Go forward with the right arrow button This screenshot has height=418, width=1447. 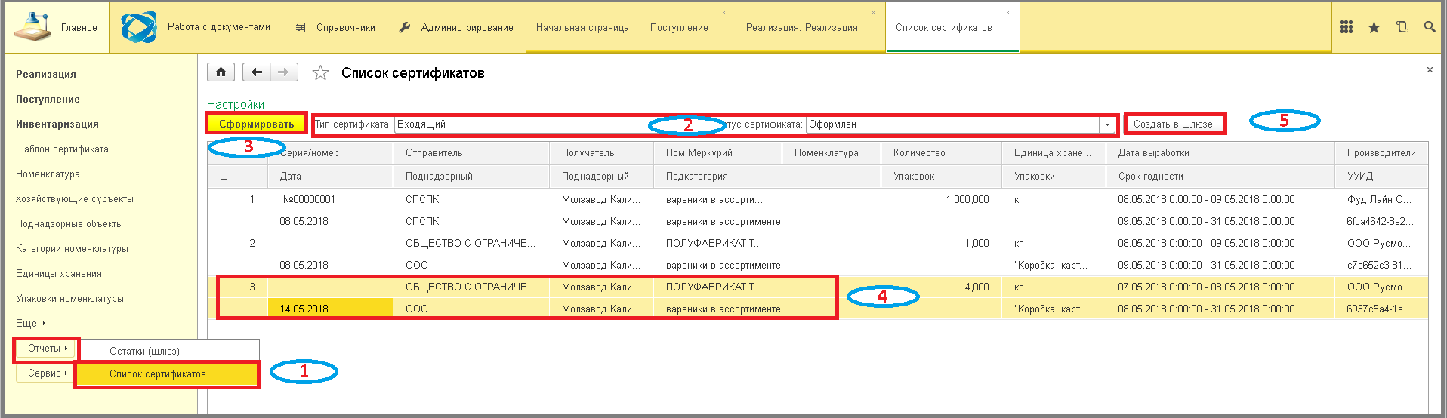coord(284,72)
